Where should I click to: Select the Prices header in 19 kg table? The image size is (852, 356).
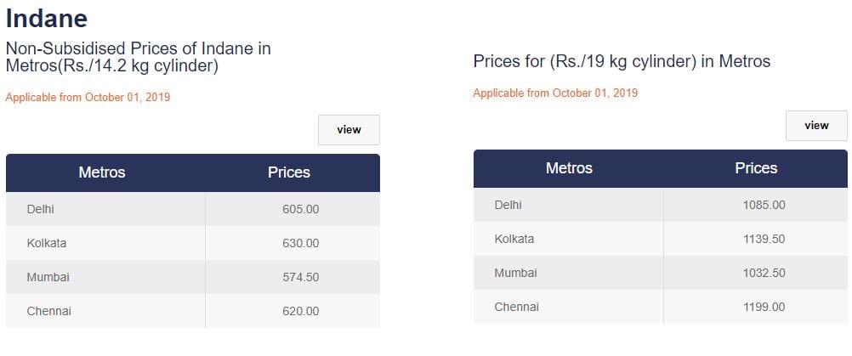pyautogui.click(x=756, y=168)
